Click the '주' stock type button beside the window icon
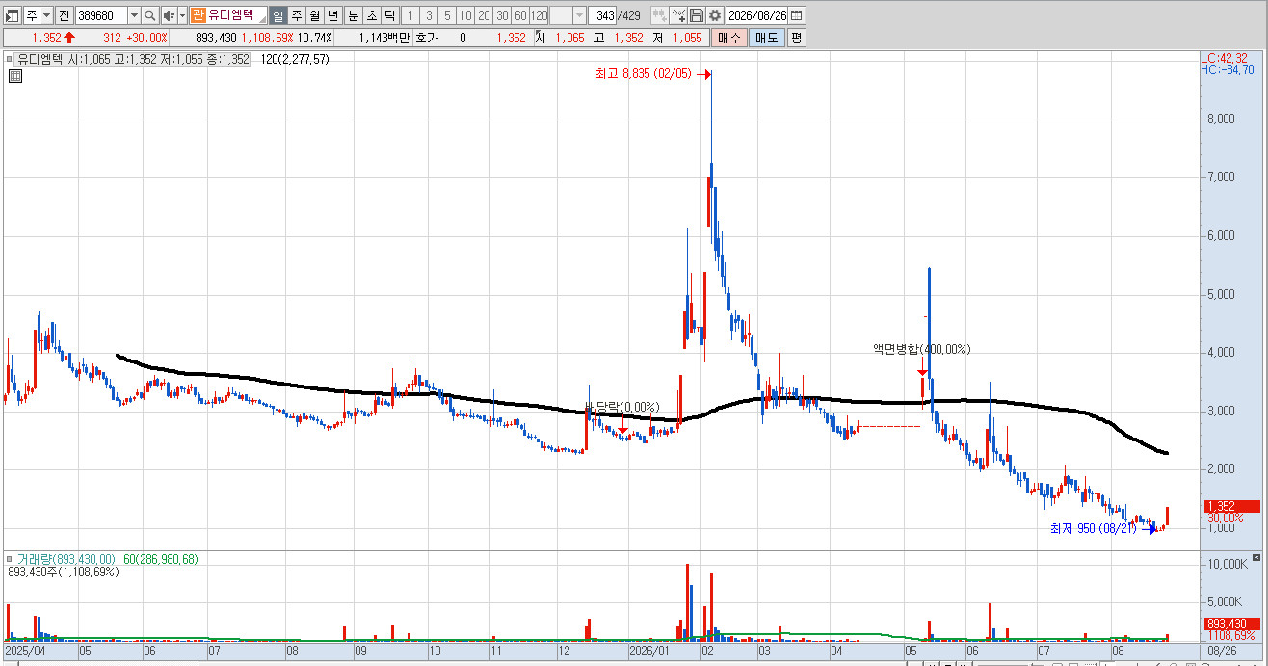1268x666 pixels. click(31, 15)
